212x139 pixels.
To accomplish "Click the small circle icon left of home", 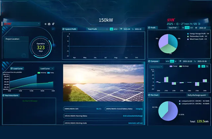I will pyautogui.click(x=45, y=24).
